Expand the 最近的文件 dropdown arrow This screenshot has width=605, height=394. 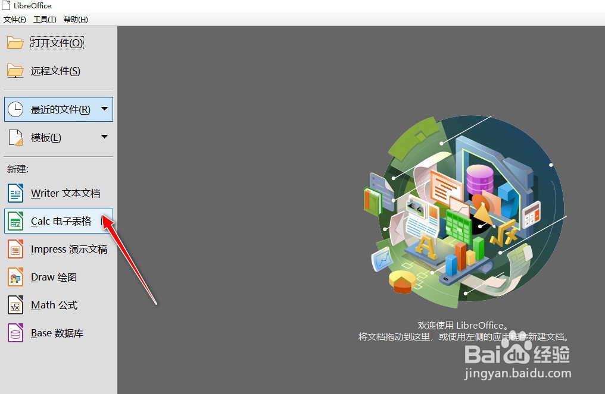(x=104, y=109)
